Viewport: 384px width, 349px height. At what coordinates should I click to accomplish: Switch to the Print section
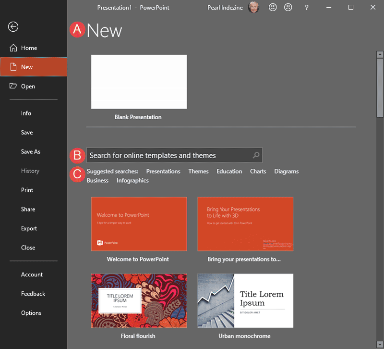coord(28,190)
